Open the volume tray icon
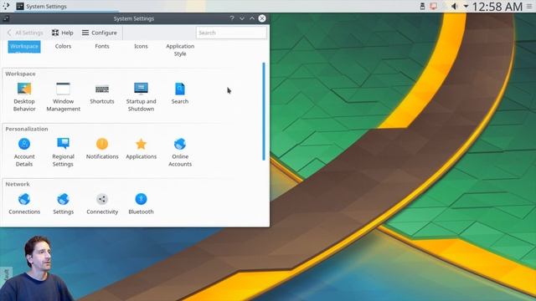 pyautogui.click(x=454, y=6)
